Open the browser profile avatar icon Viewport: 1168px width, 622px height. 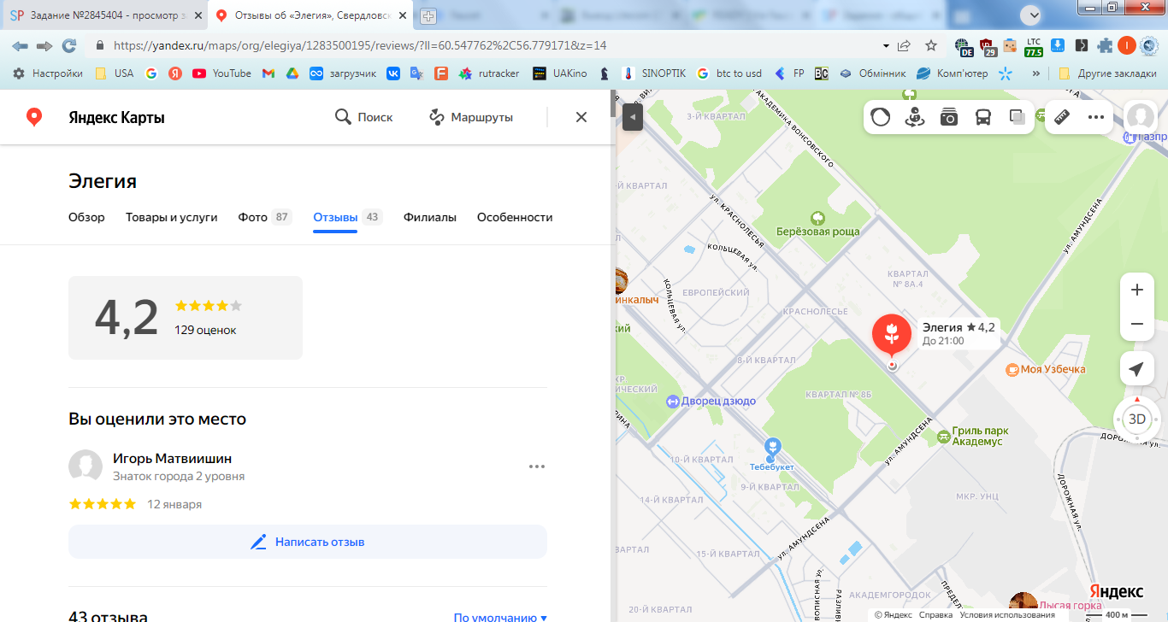click(x=1127, y=45)
